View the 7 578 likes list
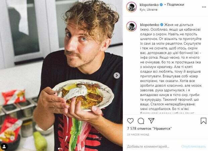This screenshot has width=208, height=151. click(x=149, y=128)
